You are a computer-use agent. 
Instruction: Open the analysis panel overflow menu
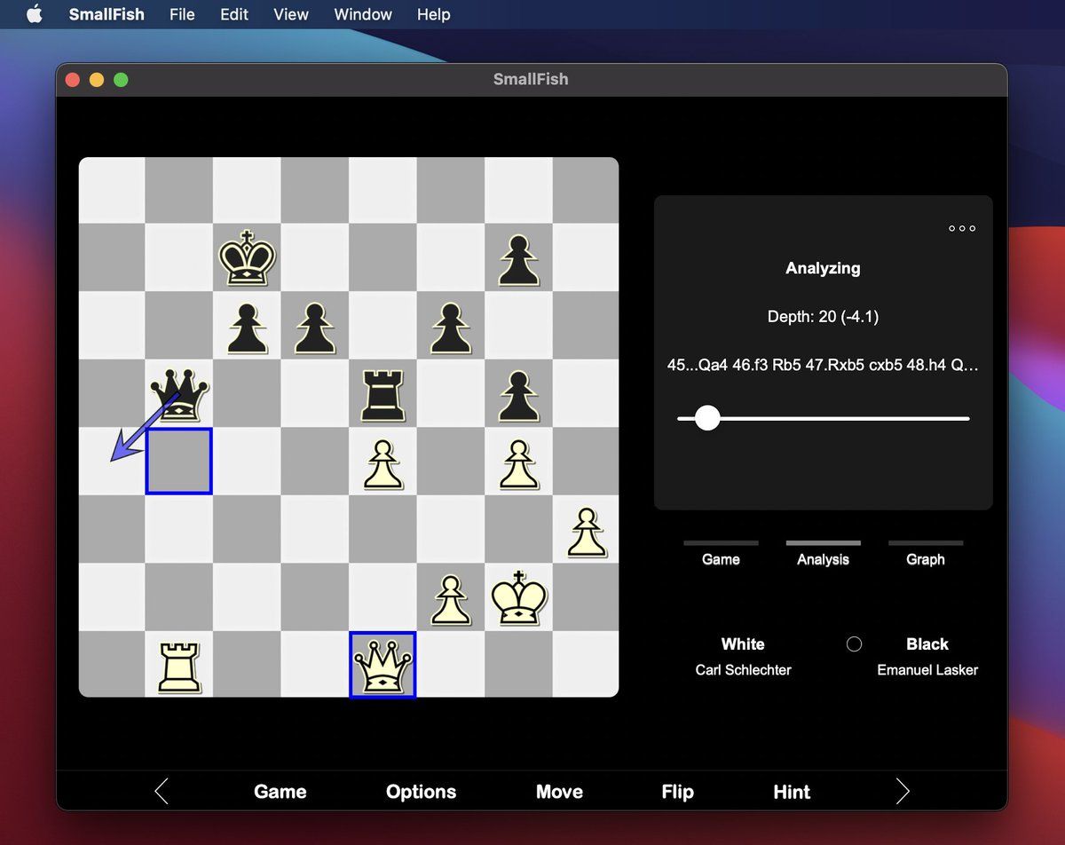click(x=961, y=228)
